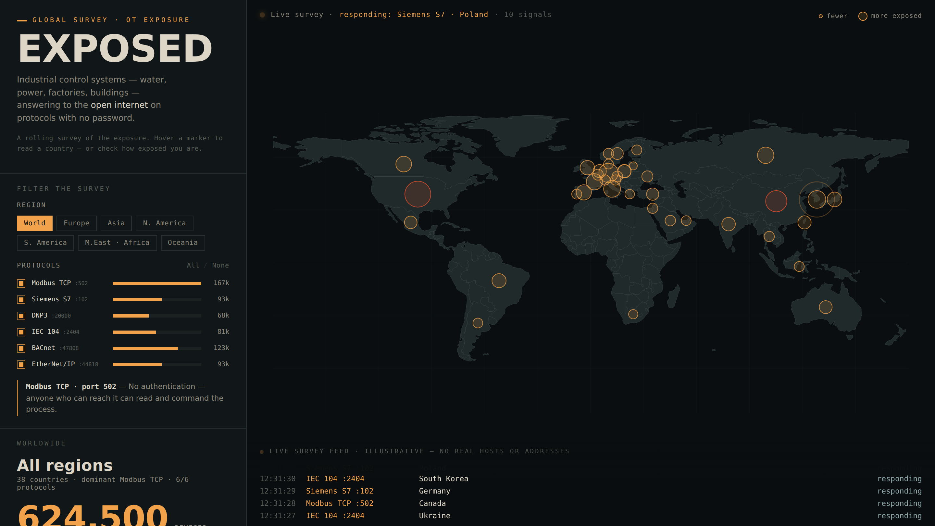Select the Australia exposure marker
Screen dimensions: 935x526
click(825, 307)
